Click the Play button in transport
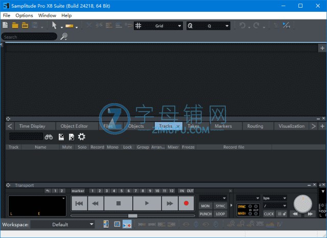This screenshot has height=238, width=327. pos(147,203)
